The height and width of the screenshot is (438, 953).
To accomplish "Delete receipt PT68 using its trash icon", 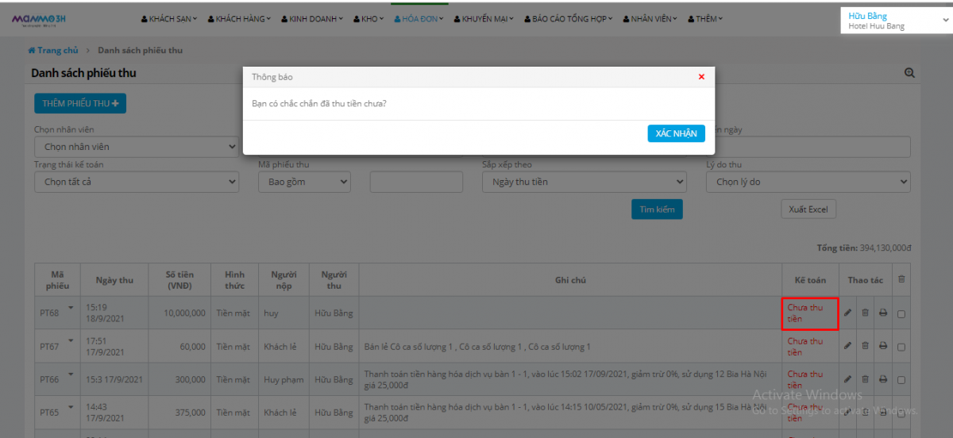I will [865, 313].
